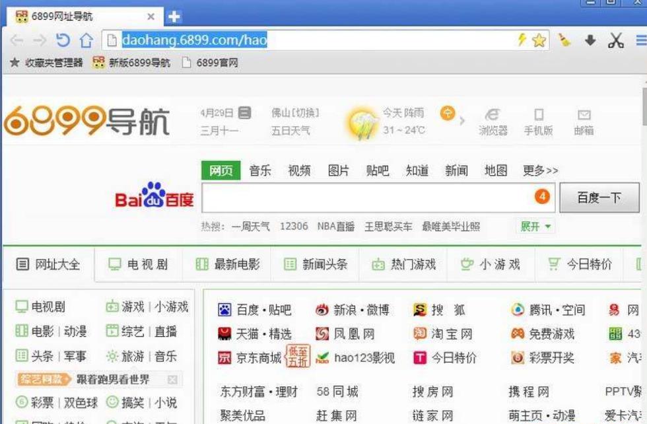Open 手机版 mobile version icon
Viewport: 647px width, 424px height.
coord(539,122)
